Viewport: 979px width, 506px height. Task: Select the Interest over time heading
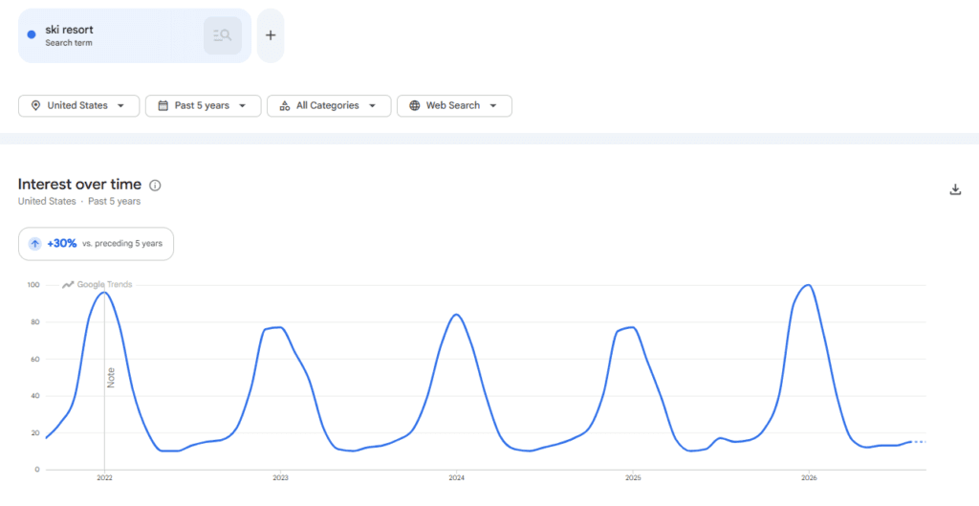79,185
